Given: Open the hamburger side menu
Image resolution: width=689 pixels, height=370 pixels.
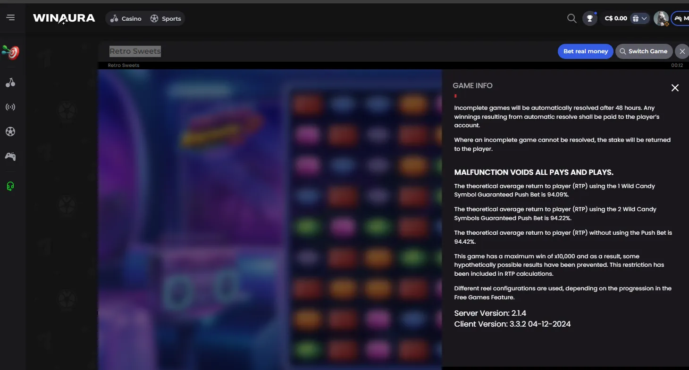Looking at the screenshot, I should (11, 17).
